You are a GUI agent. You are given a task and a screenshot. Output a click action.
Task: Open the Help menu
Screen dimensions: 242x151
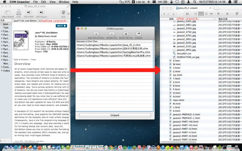click(x=75, y=2)
